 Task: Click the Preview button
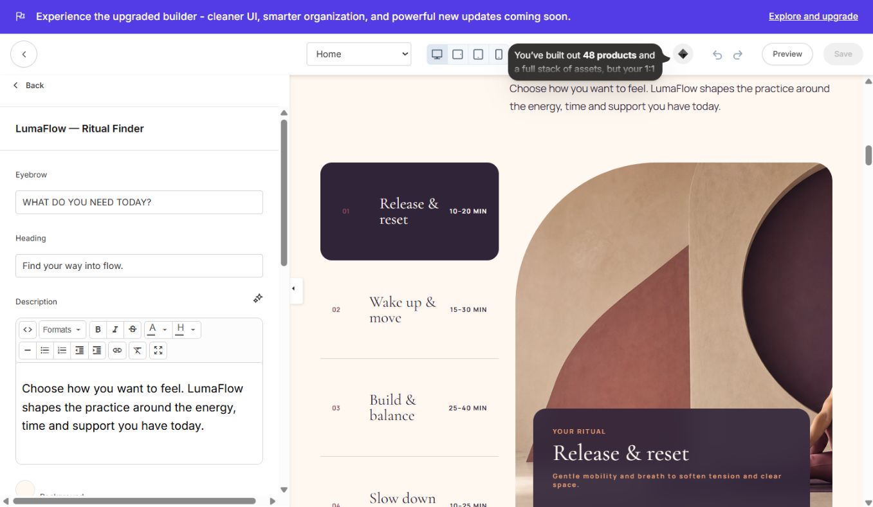[787, 54]
